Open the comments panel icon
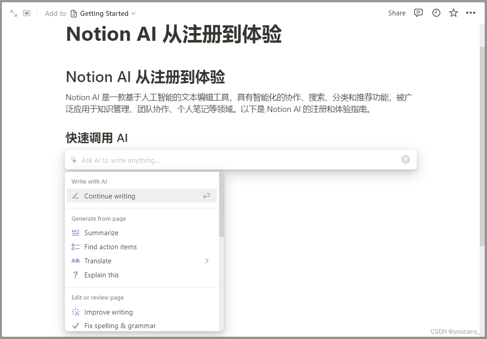The image size is (487, 339). click(419, 13)
